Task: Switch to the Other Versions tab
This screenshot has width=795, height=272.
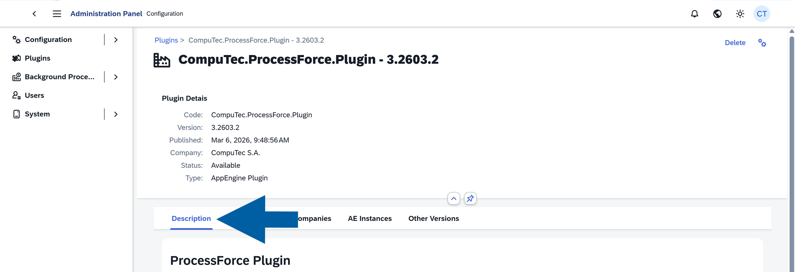Action: tap(433, 218)
